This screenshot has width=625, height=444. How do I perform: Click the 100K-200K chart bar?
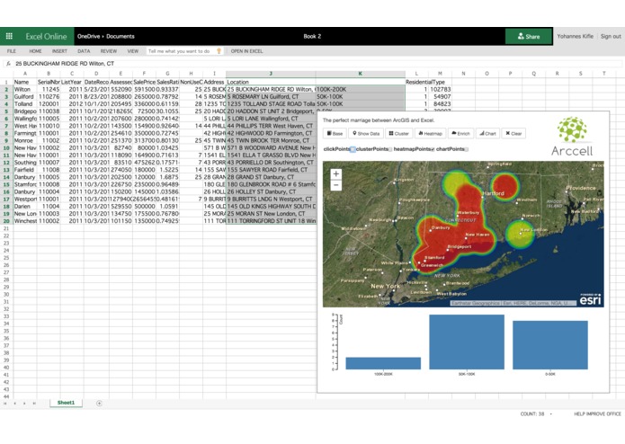[383, 363]
